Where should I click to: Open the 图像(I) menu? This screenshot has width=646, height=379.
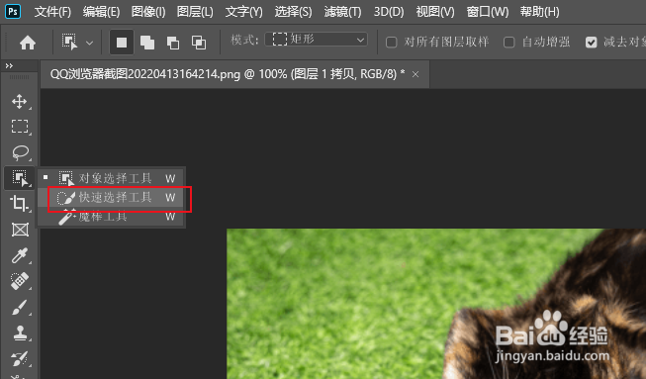148,12
